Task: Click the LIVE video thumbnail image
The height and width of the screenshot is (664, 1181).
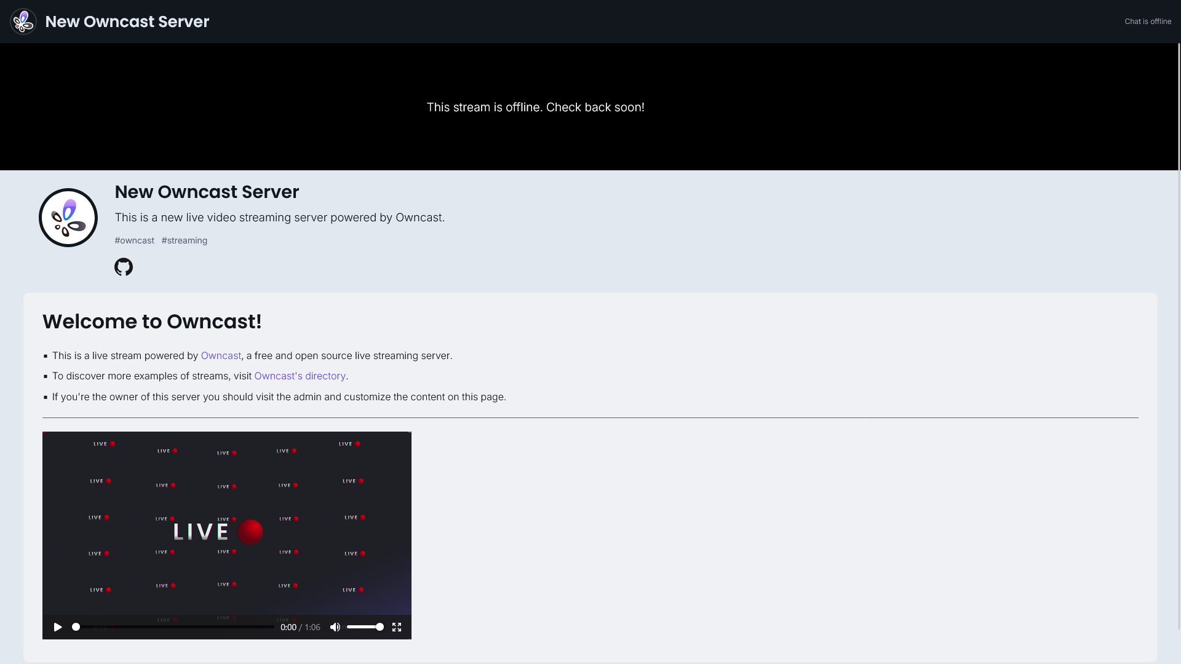Action: [x=227, y=523]
